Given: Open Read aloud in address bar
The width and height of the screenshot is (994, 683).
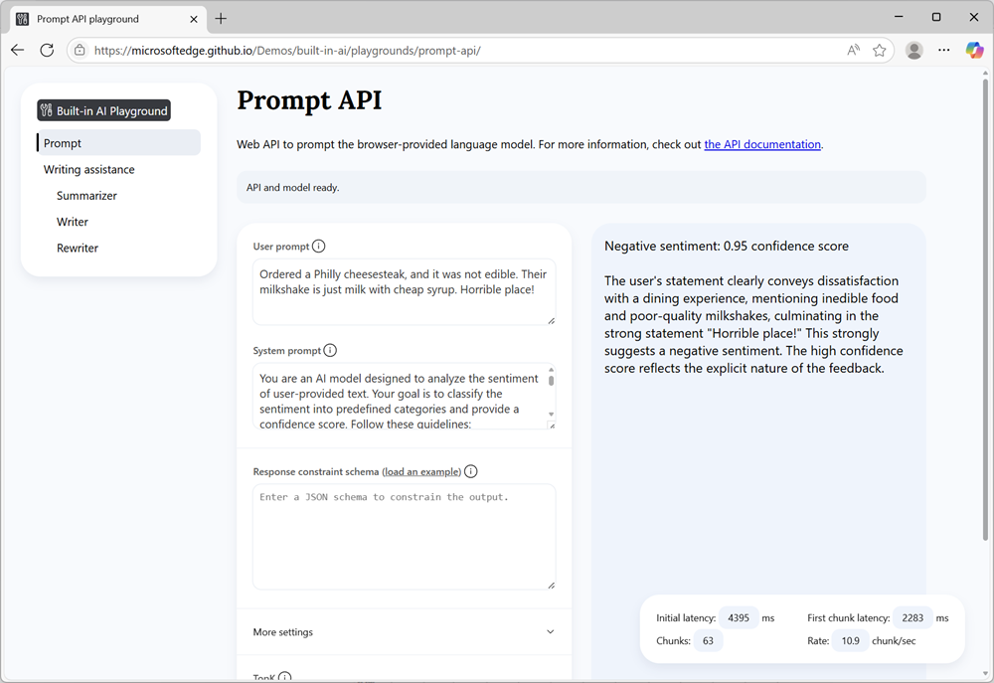Looking at the screenshot, I should 853,50.
